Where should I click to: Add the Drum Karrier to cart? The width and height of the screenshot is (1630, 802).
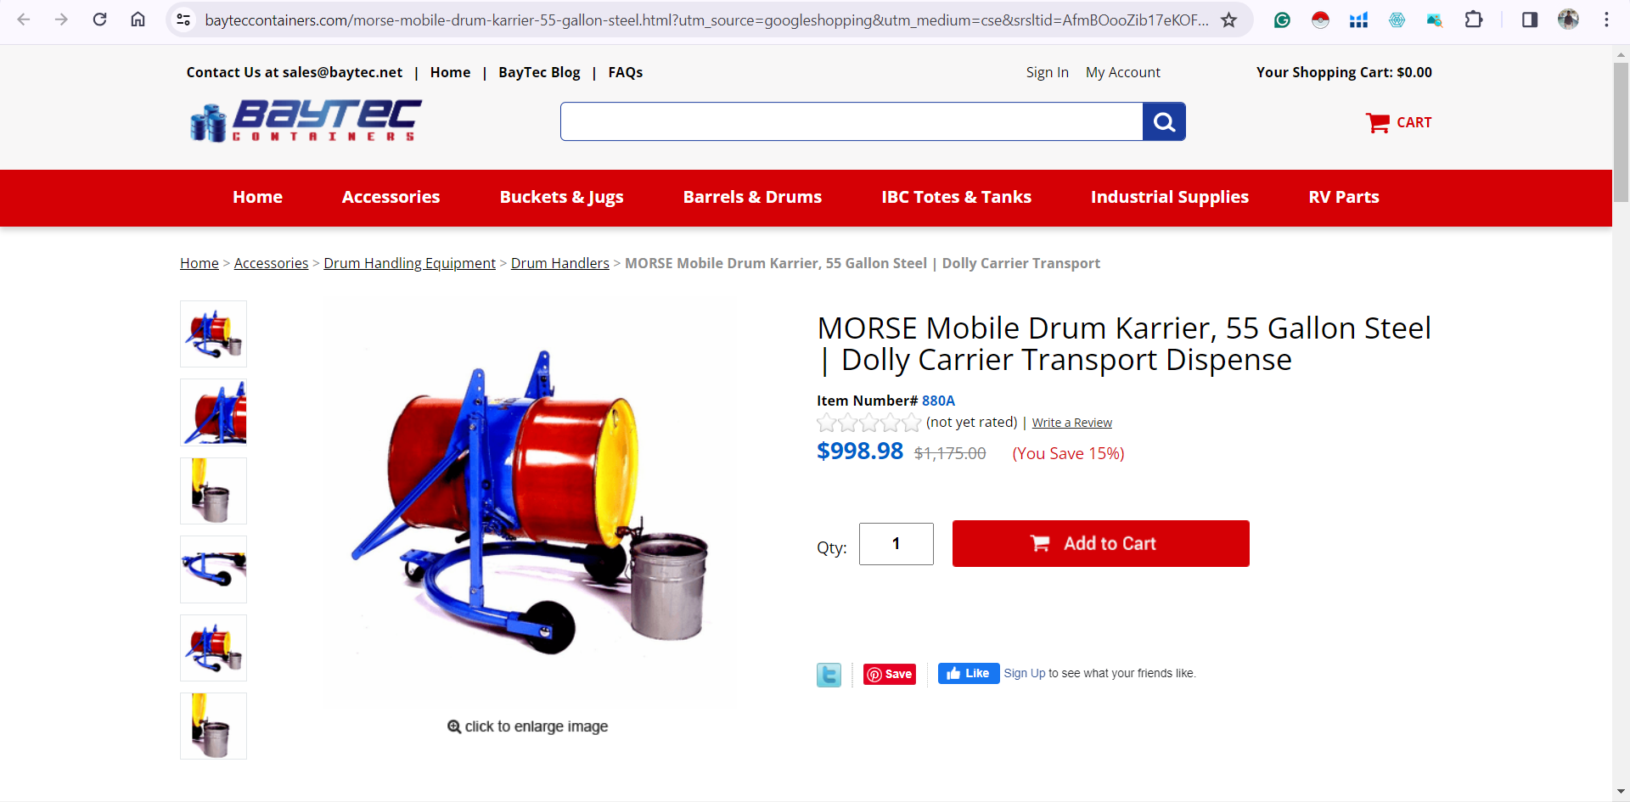pyautogui.click(x=1100, y=543)
